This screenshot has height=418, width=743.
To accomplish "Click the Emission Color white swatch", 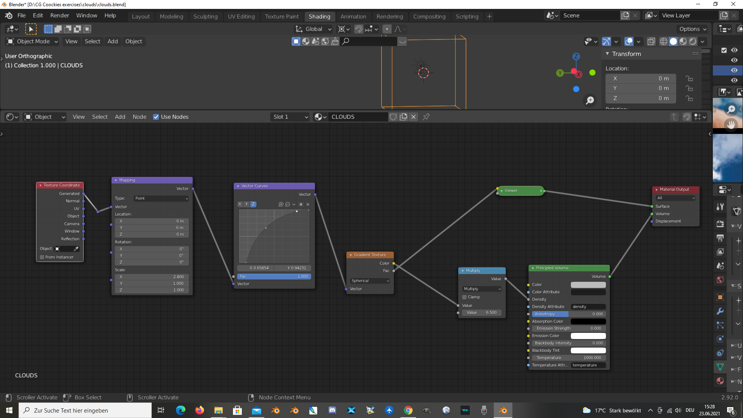I will click(588, 336).
